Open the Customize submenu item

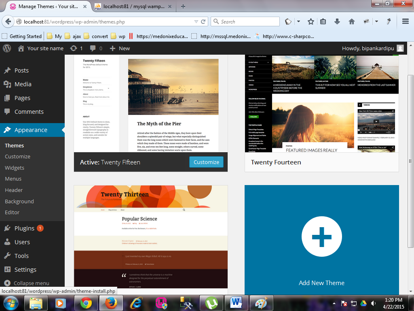(17, 157)
